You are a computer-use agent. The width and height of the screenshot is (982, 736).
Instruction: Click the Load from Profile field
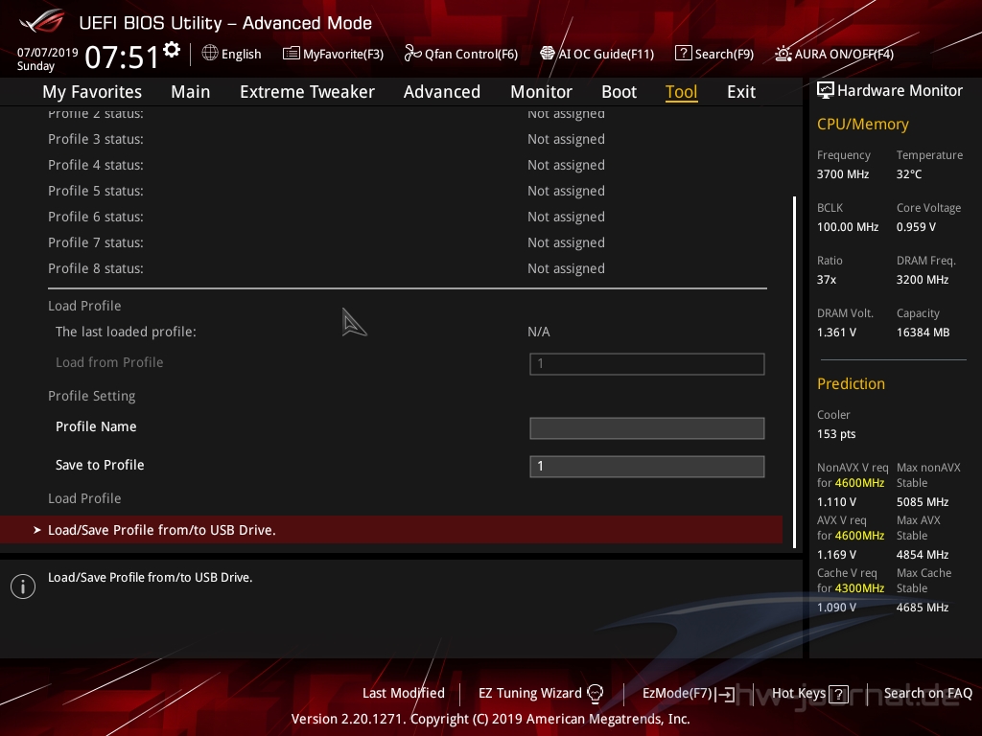point(647,363)
